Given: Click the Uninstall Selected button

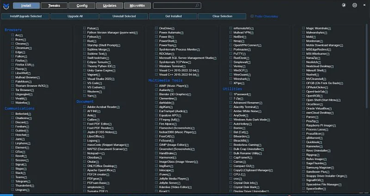Looking at the screenshot, I should point(124,16).
